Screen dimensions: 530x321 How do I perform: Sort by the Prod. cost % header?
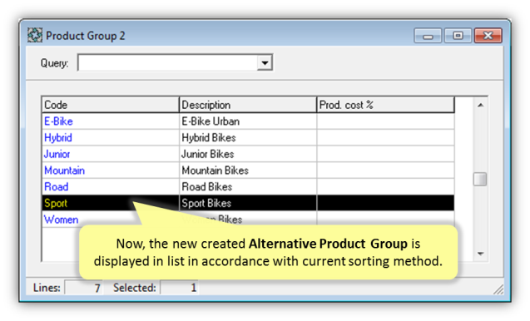coord(386,105)
